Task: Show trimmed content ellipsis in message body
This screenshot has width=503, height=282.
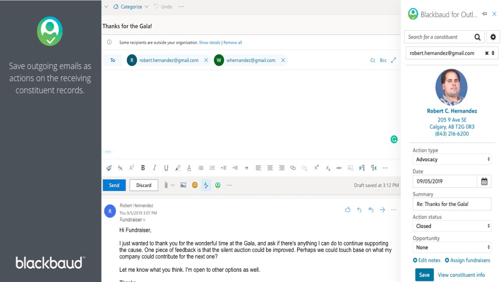Action: pyautogui.click(x=108, y=152)
